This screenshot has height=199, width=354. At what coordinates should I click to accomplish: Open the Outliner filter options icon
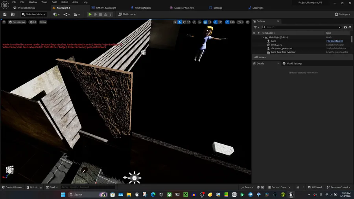257,27
